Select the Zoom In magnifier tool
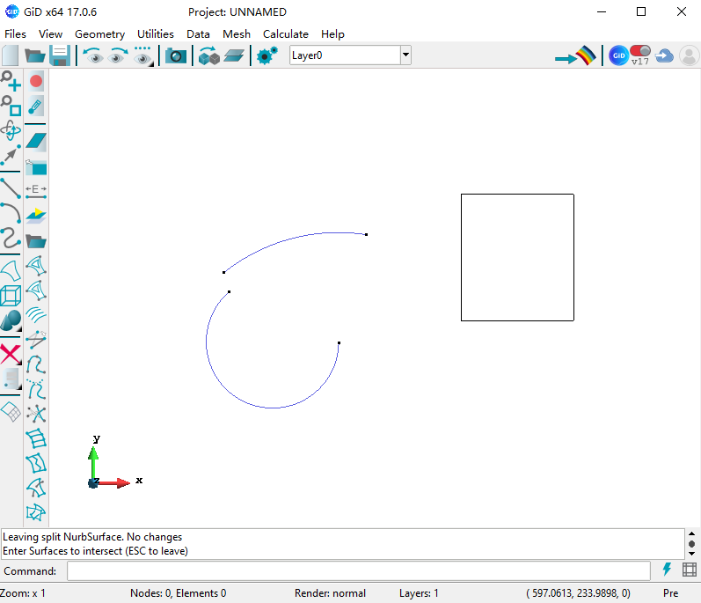Image resolution: width=701 pixels, height=603 pixels. (x=11, y=81)
